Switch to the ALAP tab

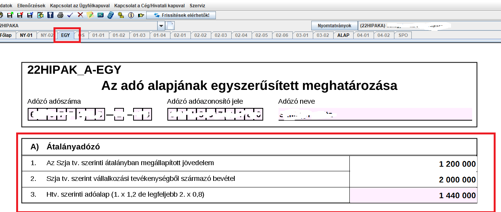pos(343,35)
